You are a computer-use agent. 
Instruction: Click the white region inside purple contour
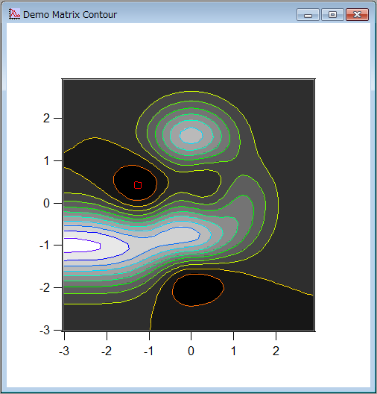click(81, 246)
